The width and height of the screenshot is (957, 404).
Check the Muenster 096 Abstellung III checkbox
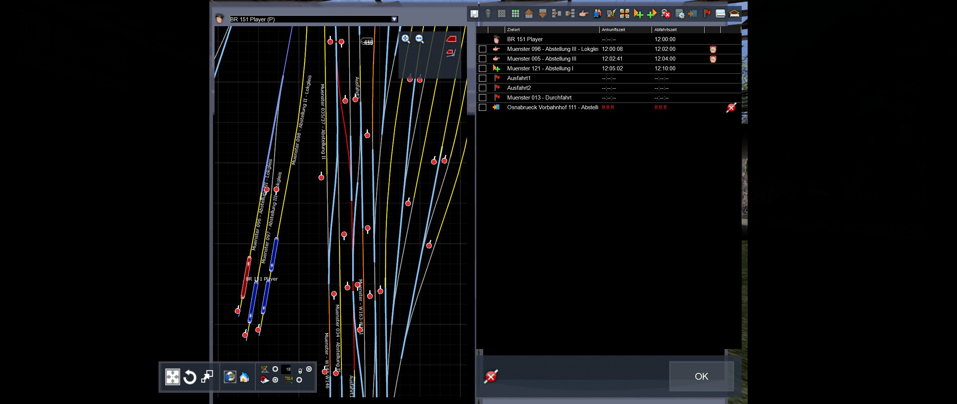483,49
